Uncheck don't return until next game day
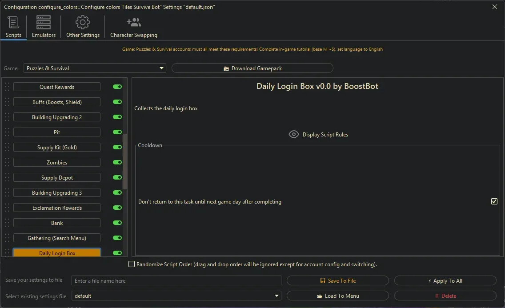505x308 pixels. [494, 201]
